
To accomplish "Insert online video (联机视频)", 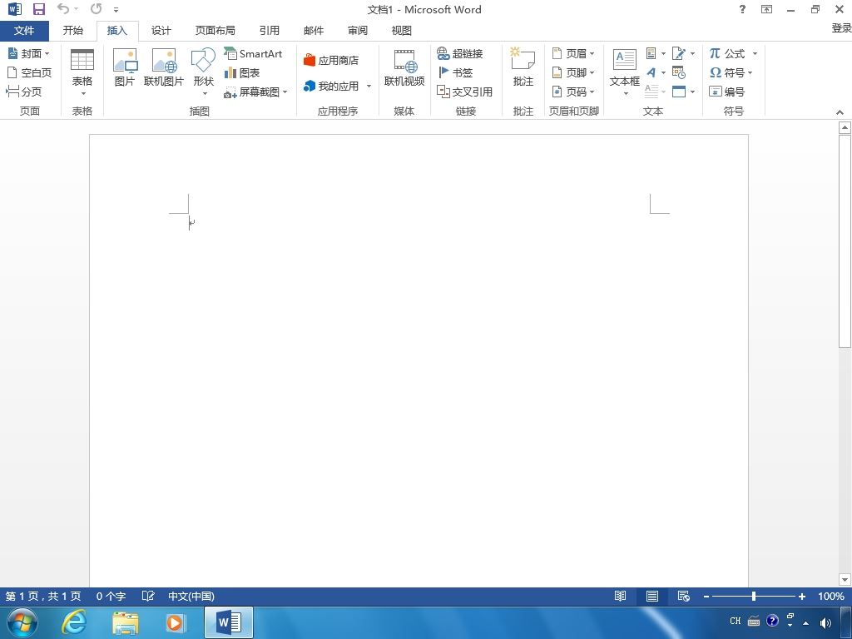I will [404, 68].
